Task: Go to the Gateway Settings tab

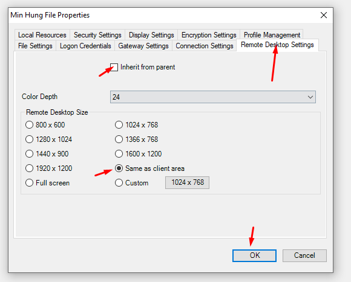Action: 143,46
